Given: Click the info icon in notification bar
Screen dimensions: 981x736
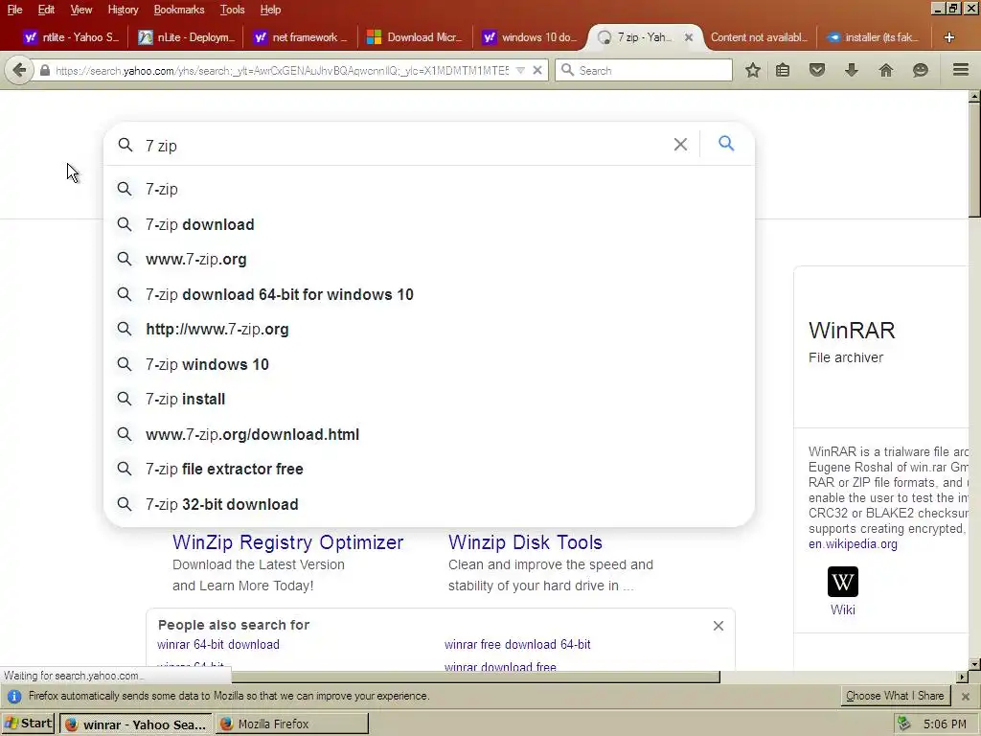Looking at the screenshot, I should pos(13,696).
